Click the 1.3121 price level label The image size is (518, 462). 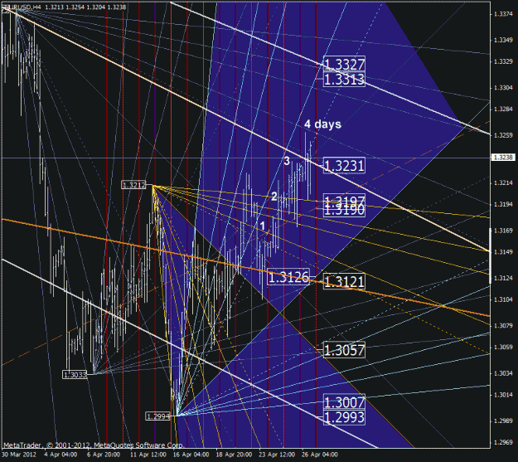click(x=344, y=281)
